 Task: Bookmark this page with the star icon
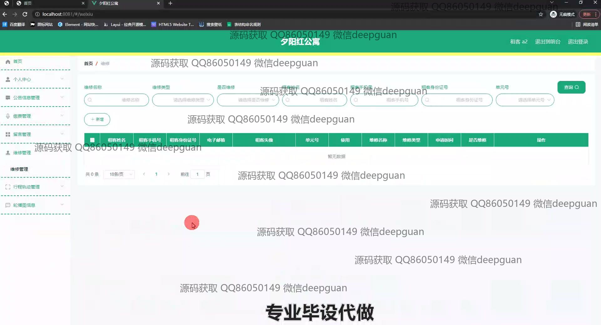point(541,14)
